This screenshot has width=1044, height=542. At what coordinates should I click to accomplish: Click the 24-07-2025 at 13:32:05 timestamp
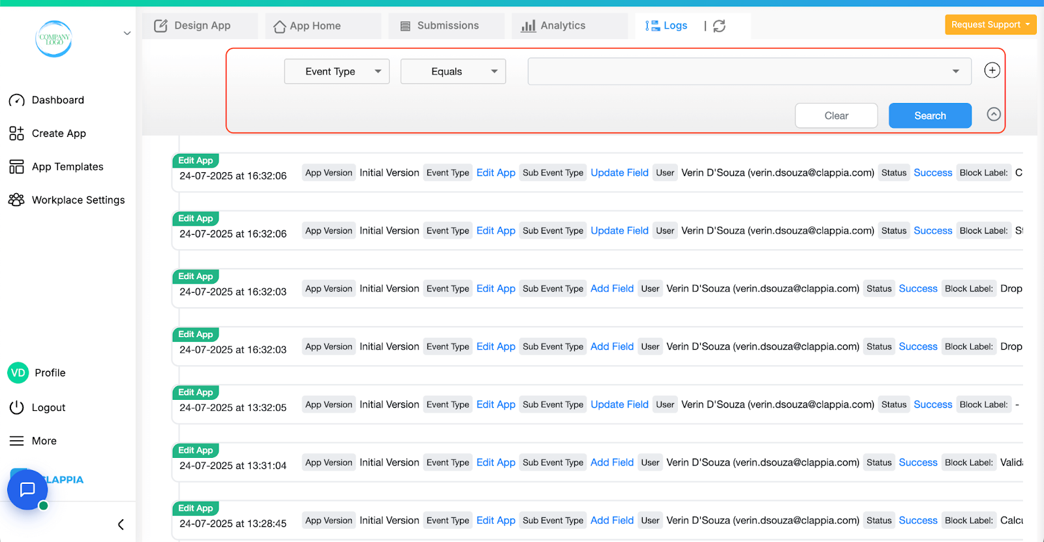[x=233, y=408]
